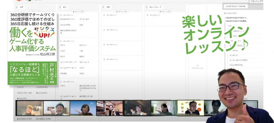This screenshot has height=123, width=274.
Task: Select the ★経営戦略の体系的知識 skill
Action: 68,31
